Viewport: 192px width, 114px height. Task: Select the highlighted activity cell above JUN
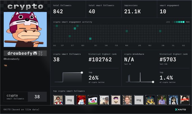(160, 31)
